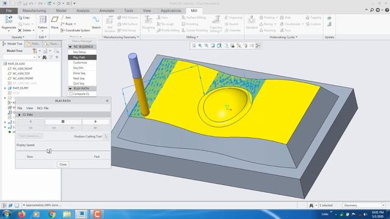The height and width of the screenshot is (219, 390).
Task: Expand PART_05.PRT in model tree
Action: point(5,88)
